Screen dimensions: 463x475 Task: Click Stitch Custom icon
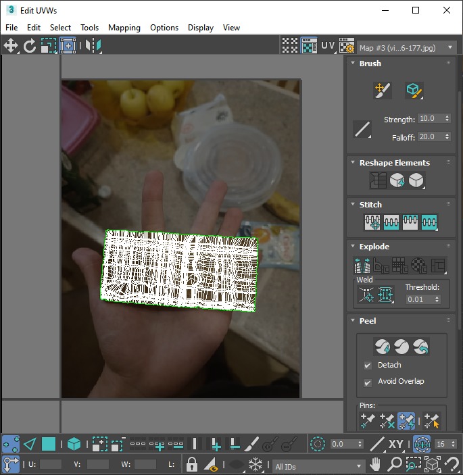(429, 222)
